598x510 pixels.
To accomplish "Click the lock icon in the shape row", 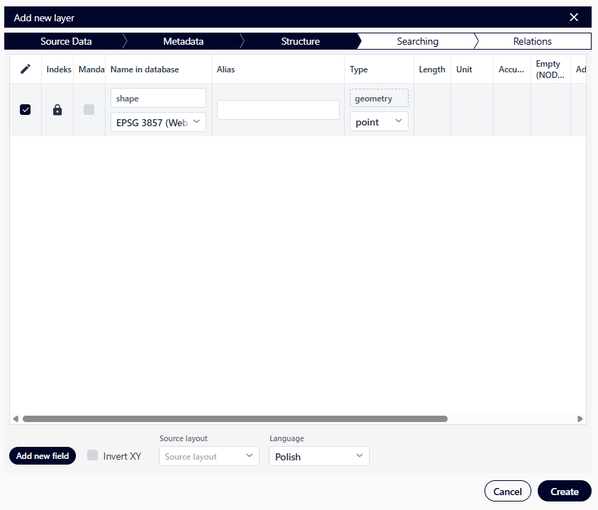I will click(57, 110).
